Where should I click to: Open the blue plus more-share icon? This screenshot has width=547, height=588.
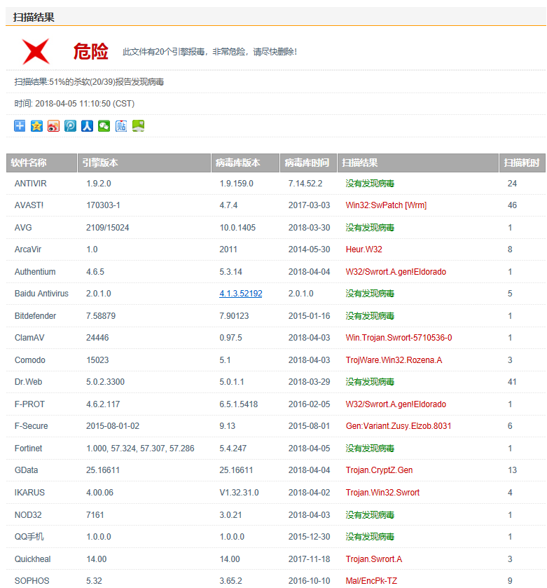click(20, 126)
